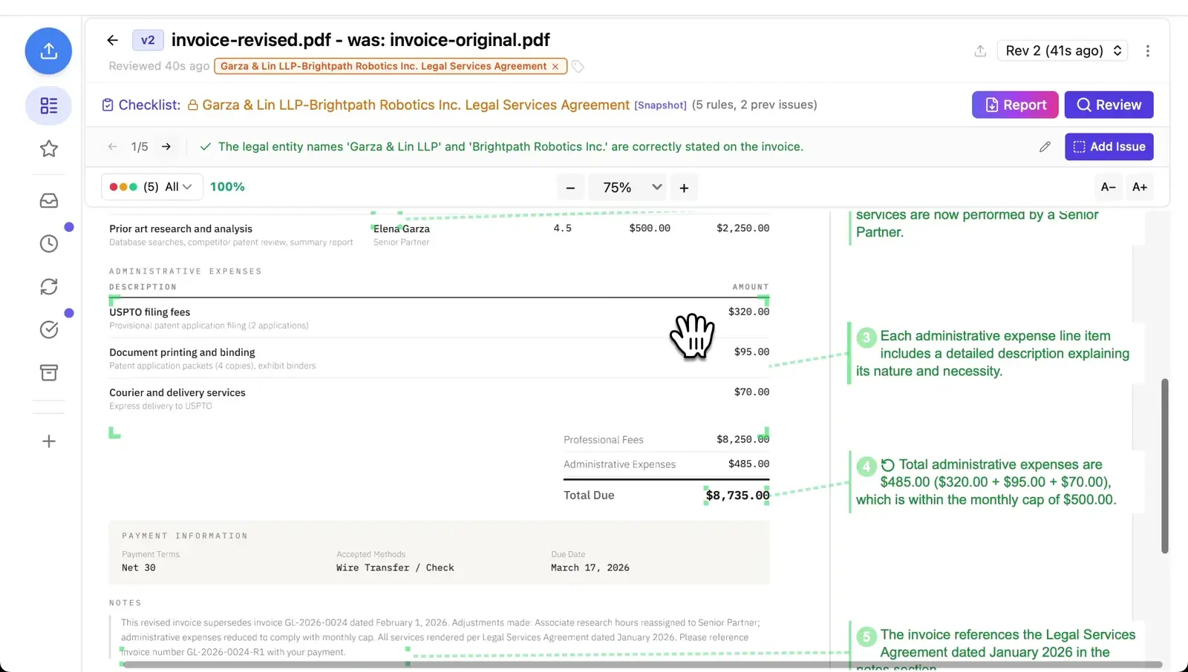Image resolution: width=1188 pixels, height=672 pixels.
Task: Open the archive from the sidebar
Action: click(x=48, y=372)
